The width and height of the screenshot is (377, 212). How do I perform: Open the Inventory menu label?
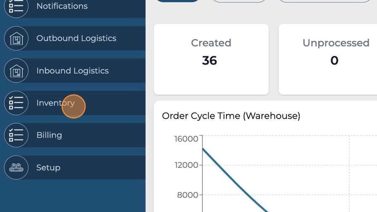click(x=55, y=103)
